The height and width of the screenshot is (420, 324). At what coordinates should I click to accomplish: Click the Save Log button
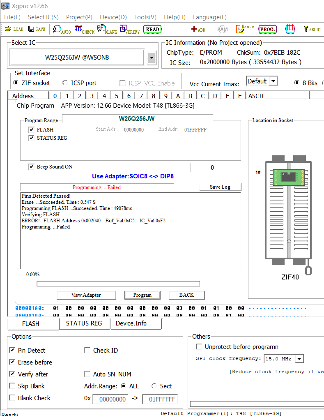(220, 187)
